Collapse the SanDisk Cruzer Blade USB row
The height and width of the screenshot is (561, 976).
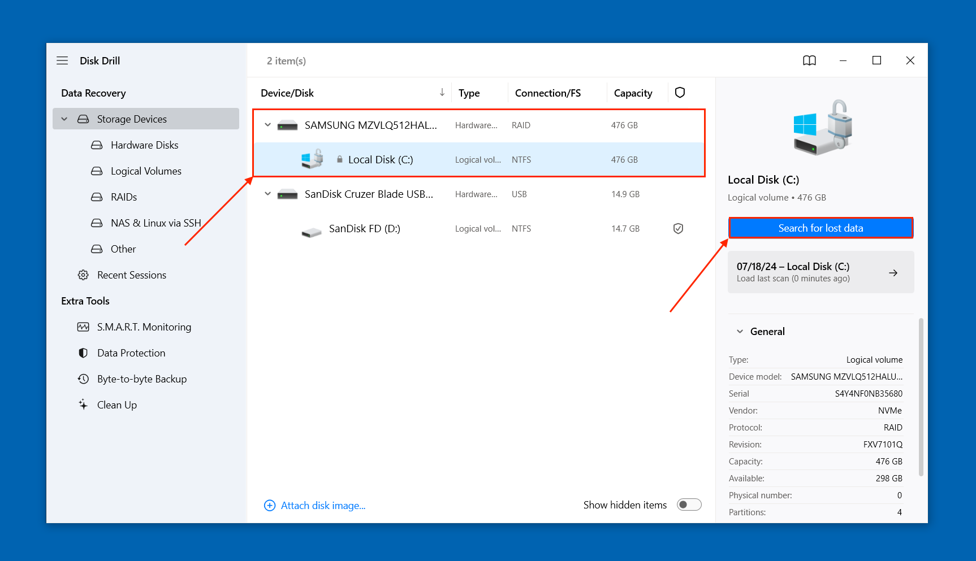coord(267,194)
